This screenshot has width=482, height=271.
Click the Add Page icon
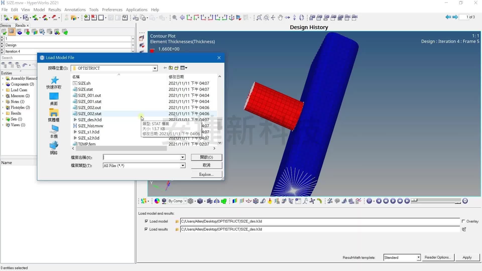87,18
